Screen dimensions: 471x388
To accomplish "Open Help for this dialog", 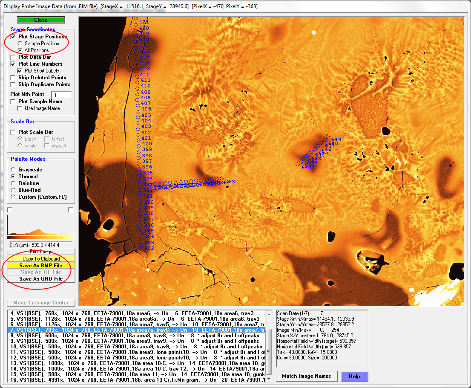I will (354, 376).
